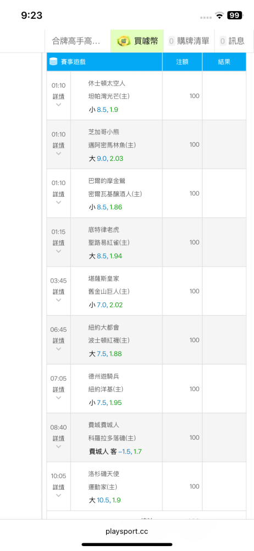Image resolution: width=254 pixels, height=551 pixels.
Task: Expand chevron for 08:40 費城費城人 row
Action: click(59, 447)
